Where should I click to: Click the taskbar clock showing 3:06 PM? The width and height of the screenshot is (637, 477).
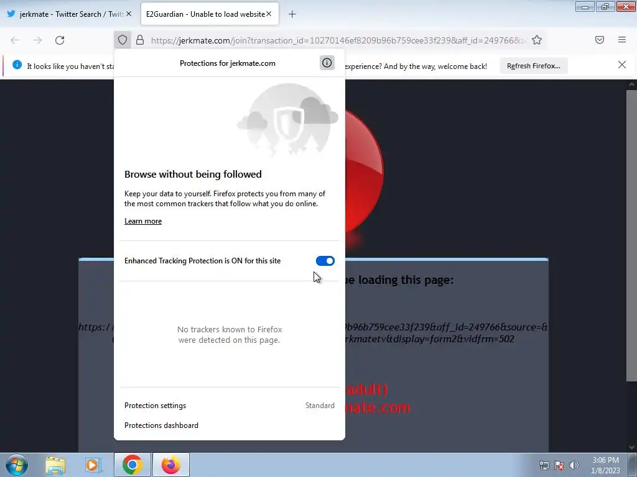[605, 465]
